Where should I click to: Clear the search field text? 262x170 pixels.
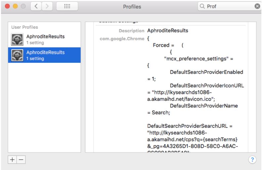point(256,6)
